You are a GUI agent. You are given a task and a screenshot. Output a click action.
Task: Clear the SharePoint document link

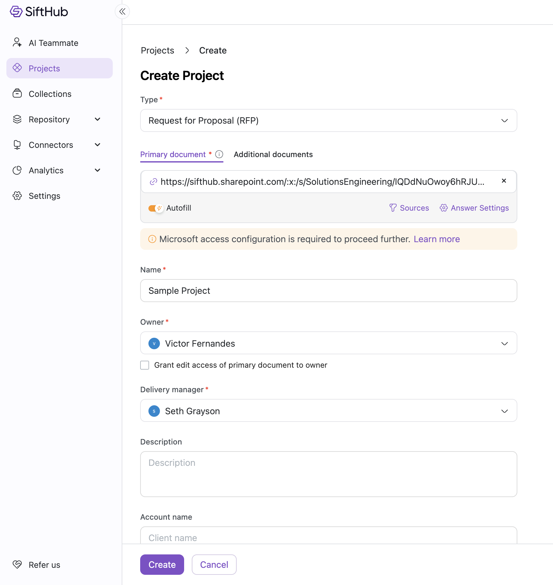click(504, 181)
